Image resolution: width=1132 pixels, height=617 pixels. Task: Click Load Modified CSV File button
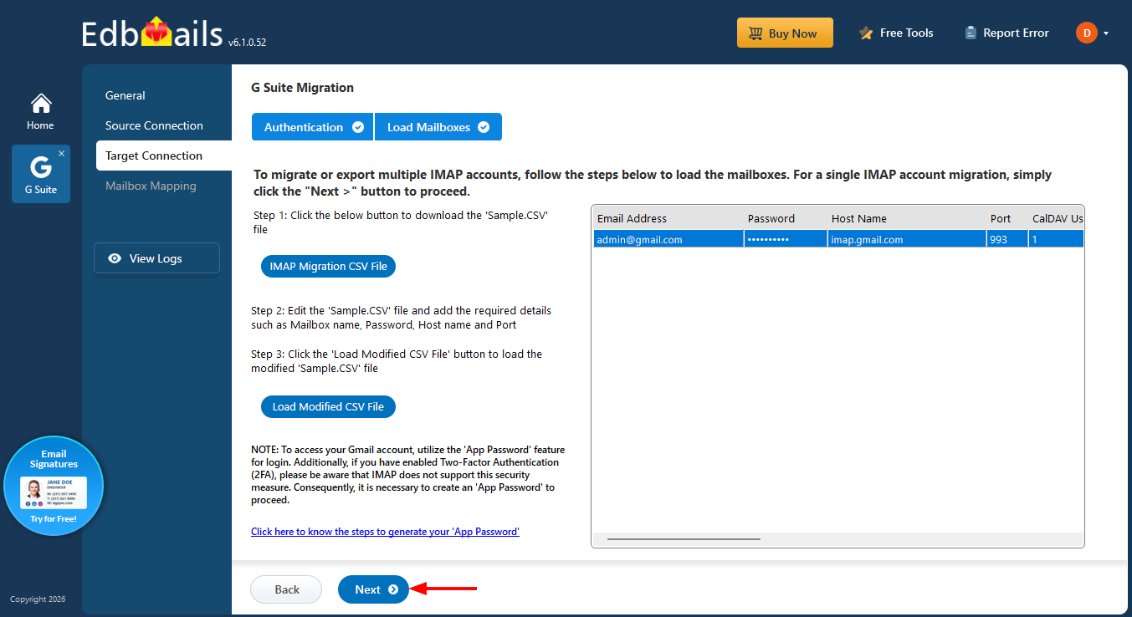tap(328, 407)
